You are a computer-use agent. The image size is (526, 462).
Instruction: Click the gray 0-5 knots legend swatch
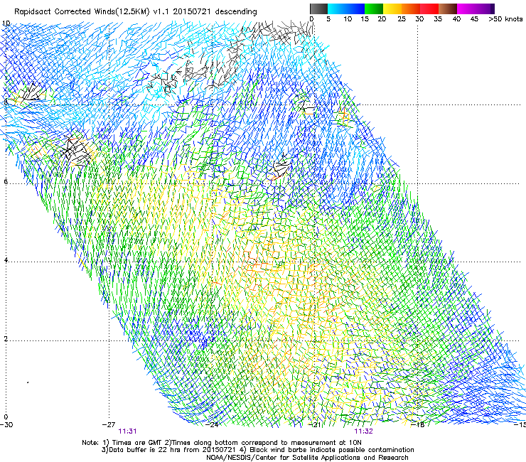point(318,9)
